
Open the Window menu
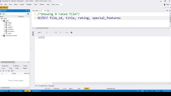pos(42,5)
